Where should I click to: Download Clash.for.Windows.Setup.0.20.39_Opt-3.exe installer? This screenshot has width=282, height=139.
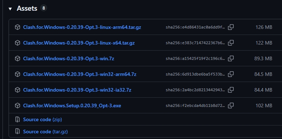click(72, 105)
